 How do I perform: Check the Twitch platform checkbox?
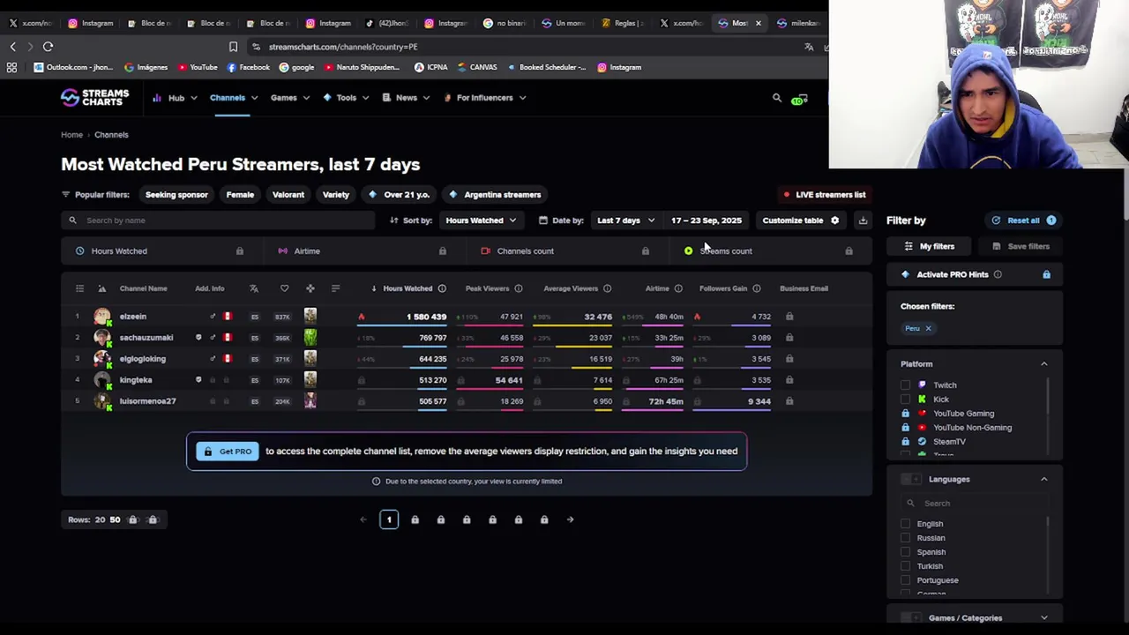click(905, 385)
